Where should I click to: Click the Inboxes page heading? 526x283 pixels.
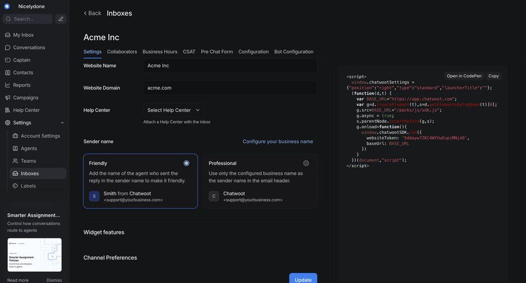pyautogui.click(x=119, y=13)
